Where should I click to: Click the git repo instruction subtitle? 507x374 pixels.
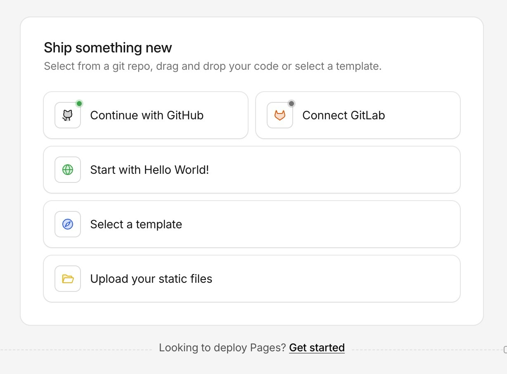click(x=213, y=66)
